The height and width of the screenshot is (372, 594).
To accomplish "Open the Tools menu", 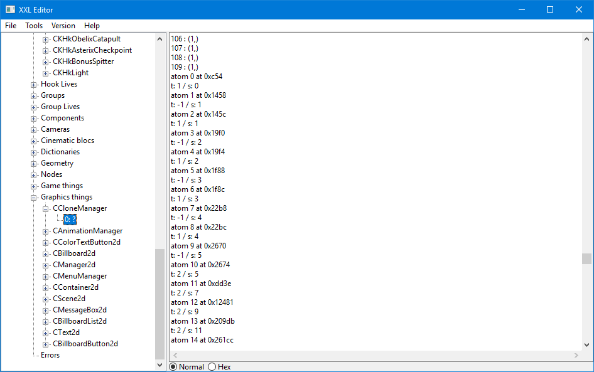I will [x=34, y=26].
